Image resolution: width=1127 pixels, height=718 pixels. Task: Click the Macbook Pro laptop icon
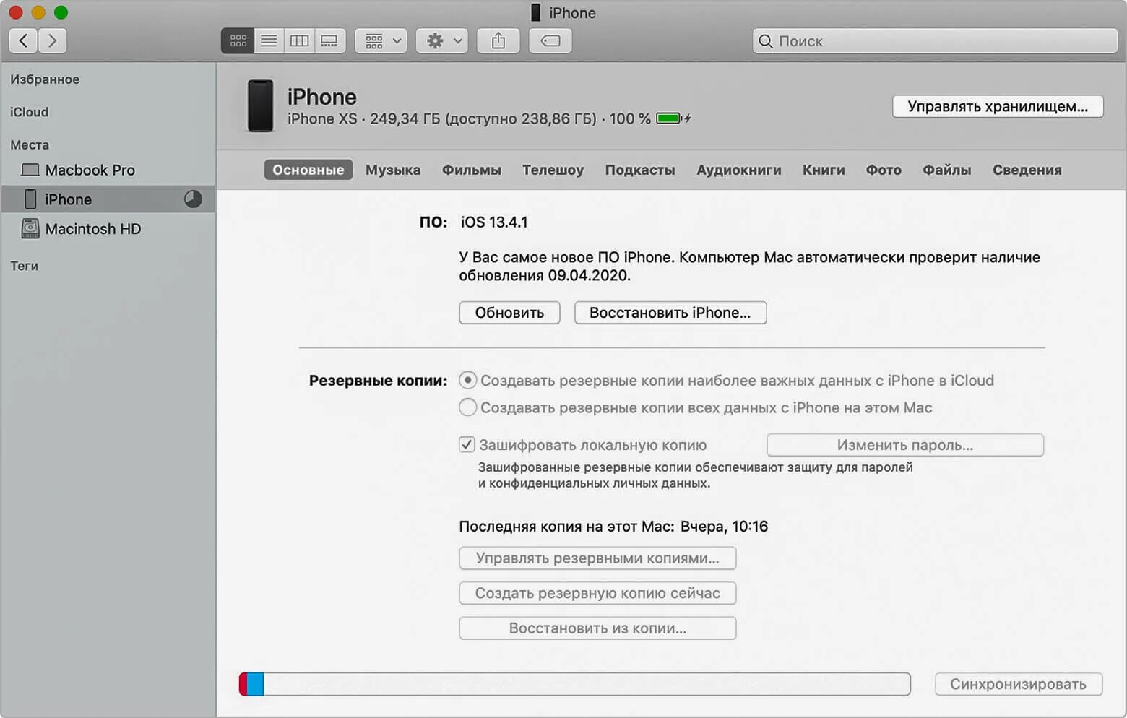(x=30, y=170)
